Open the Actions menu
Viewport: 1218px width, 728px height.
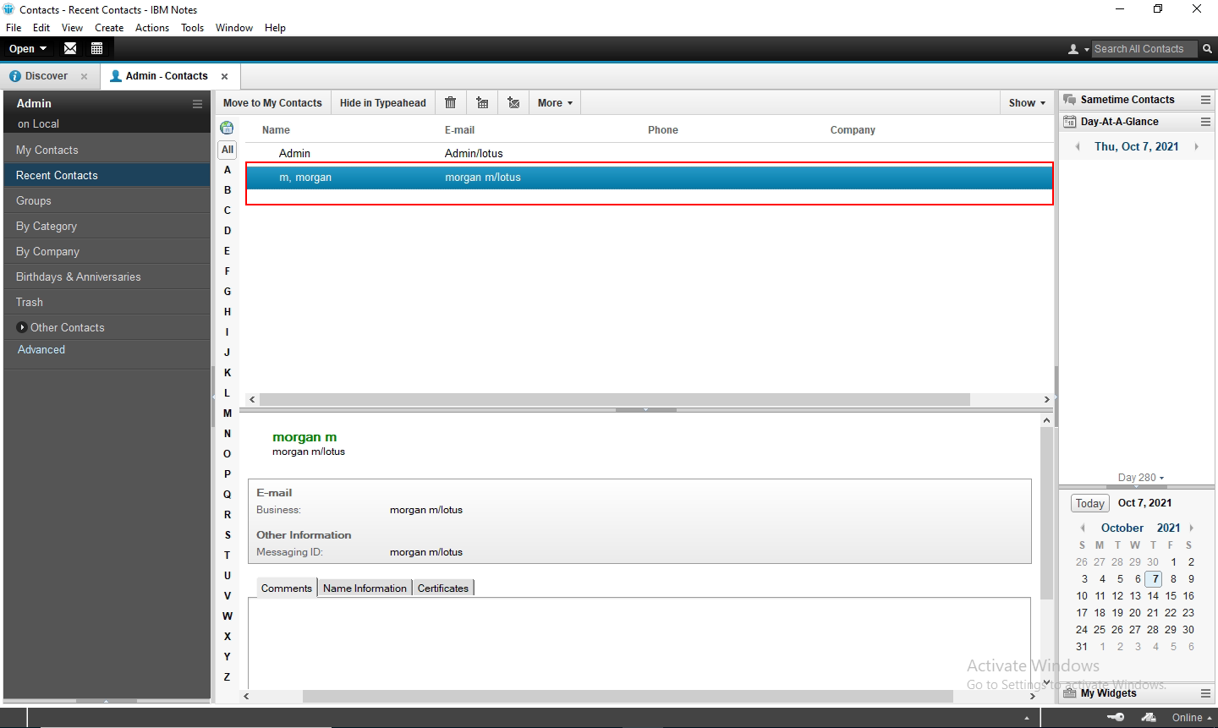tap(152, 27)
